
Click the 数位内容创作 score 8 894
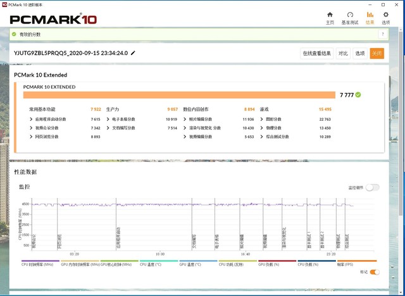pyautogui.click(x=249, y=109)
